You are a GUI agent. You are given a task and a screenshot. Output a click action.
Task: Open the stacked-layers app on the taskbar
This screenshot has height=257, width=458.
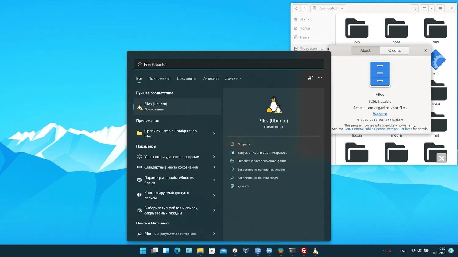click(x=281, y=251)
